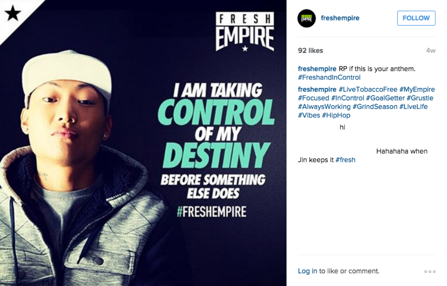Open the freshempire name in the caption

(317, 69)
